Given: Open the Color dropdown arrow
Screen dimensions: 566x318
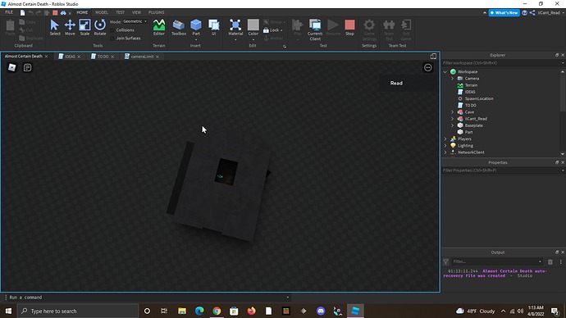Looking at the screenshot, I should (253, 39).
